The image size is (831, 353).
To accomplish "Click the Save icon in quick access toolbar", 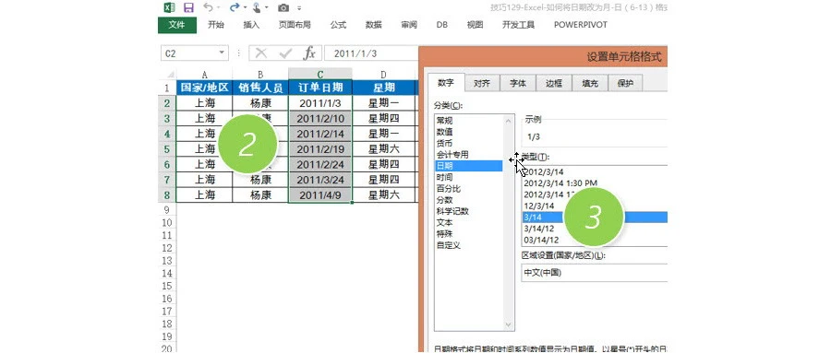I will click(188, 7).
